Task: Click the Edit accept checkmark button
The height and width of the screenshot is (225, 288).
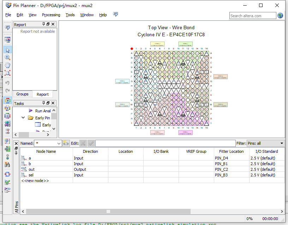Action: pos(91,143)
